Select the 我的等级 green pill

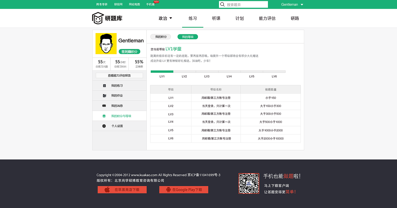click(187, 36)
